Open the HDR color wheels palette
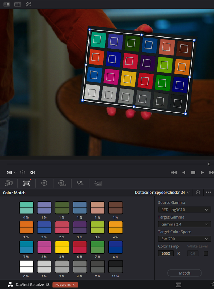 coord(62,183)
